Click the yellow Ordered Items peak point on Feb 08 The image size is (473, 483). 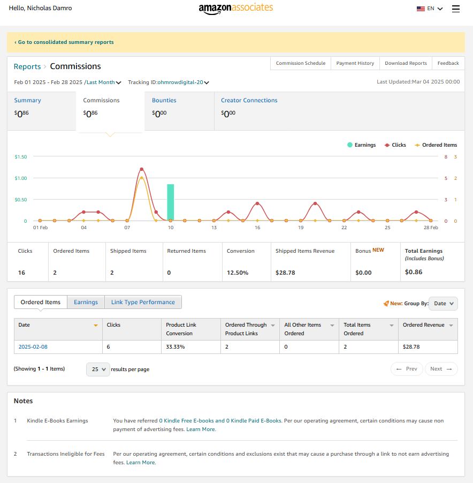click(x=142, y=178)
